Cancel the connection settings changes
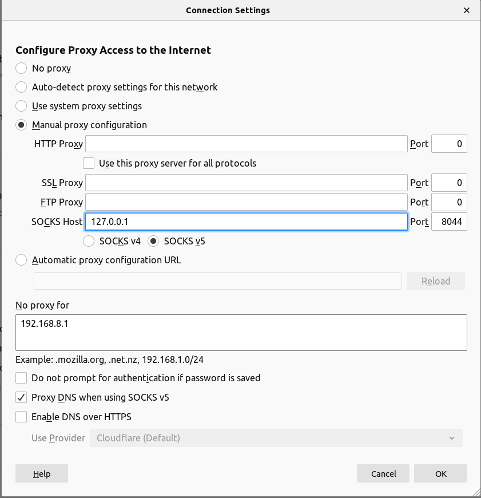This screenshot has width=481, height=498. tap(383, 473)
